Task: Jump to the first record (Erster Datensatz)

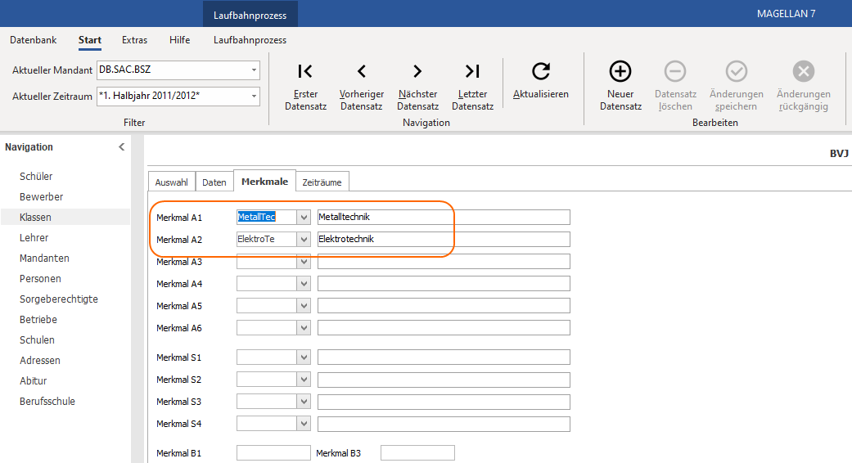Action: click(305, 71)
